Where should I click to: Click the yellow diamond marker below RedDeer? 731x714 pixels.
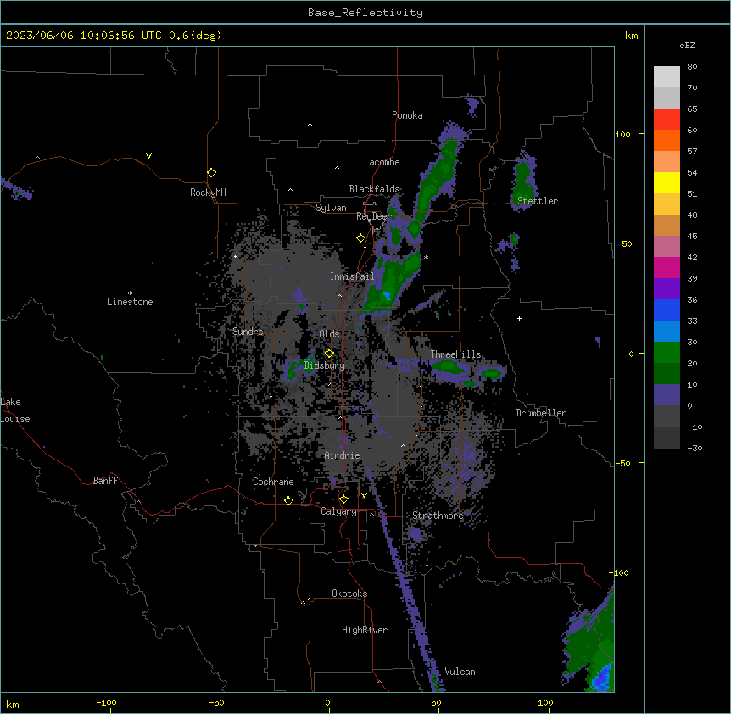[360, 238]
